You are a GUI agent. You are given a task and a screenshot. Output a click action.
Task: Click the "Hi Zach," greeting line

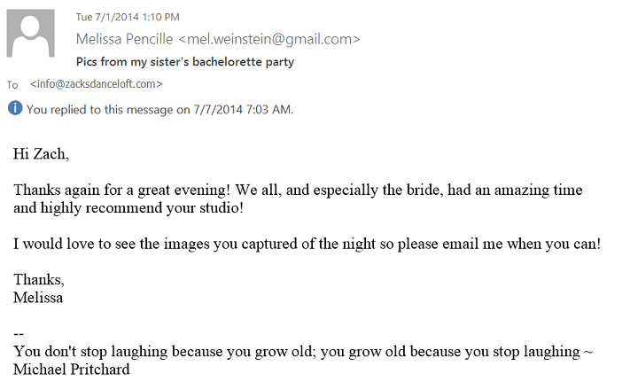(41, 154)
